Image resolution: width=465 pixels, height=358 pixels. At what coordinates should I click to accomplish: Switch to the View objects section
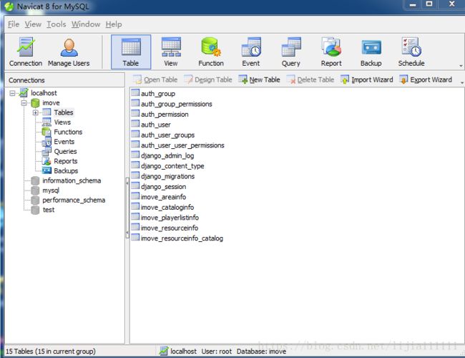click(171, 52)
